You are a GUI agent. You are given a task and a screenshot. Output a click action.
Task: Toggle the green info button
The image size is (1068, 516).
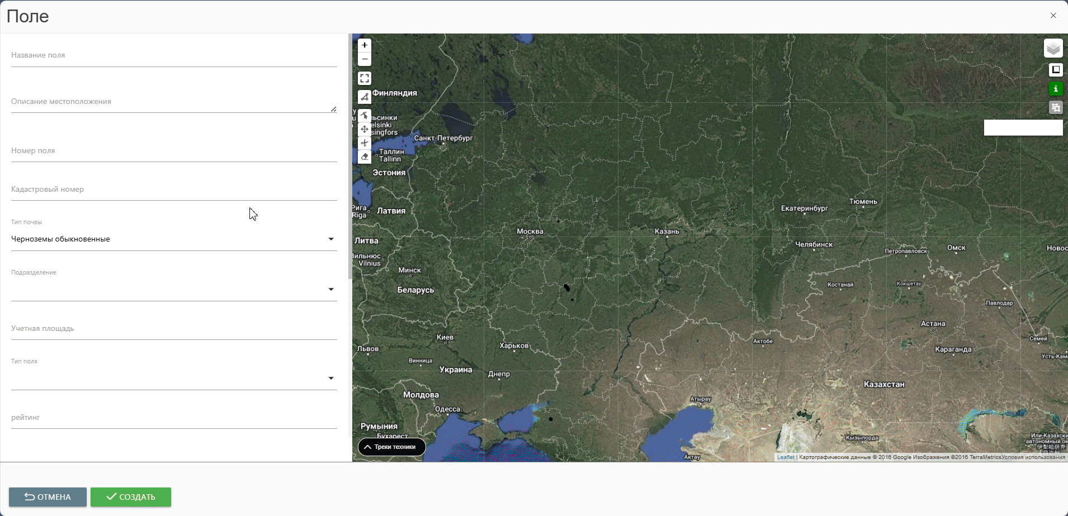pyautogui.click(x=1055, y=89)
